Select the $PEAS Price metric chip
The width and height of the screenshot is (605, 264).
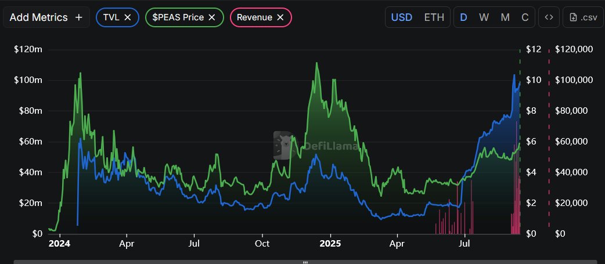pyautogui.click(x=185, y=17)
